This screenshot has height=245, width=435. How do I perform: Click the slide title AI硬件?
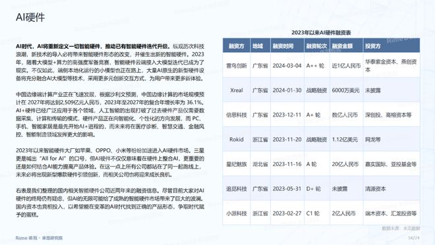[30, 17]
